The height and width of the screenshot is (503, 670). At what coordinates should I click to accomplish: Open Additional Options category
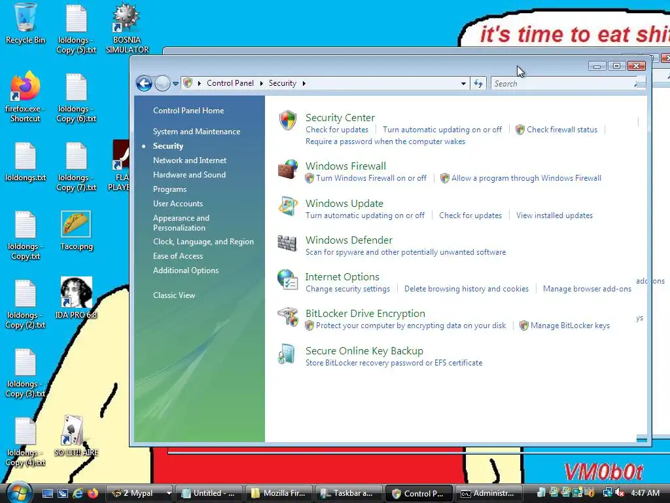(186, 270)
